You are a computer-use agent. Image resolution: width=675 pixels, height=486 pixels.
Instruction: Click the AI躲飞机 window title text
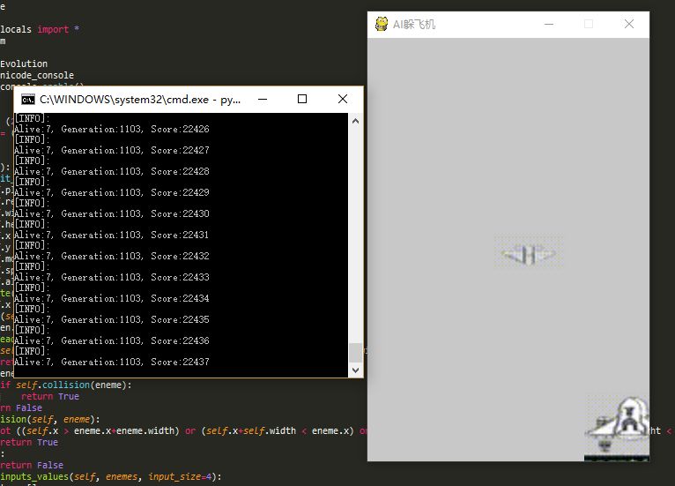tap(414, 25)
